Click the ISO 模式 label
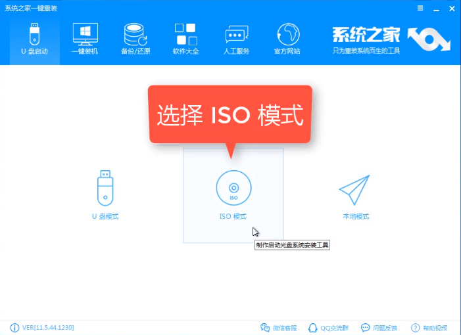 click(x=233, y=216)
